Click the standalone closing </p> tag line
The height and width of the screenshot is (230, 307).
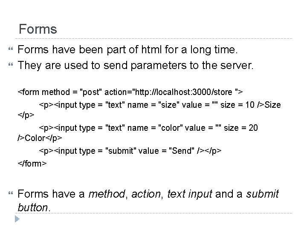tap(26, 115)
